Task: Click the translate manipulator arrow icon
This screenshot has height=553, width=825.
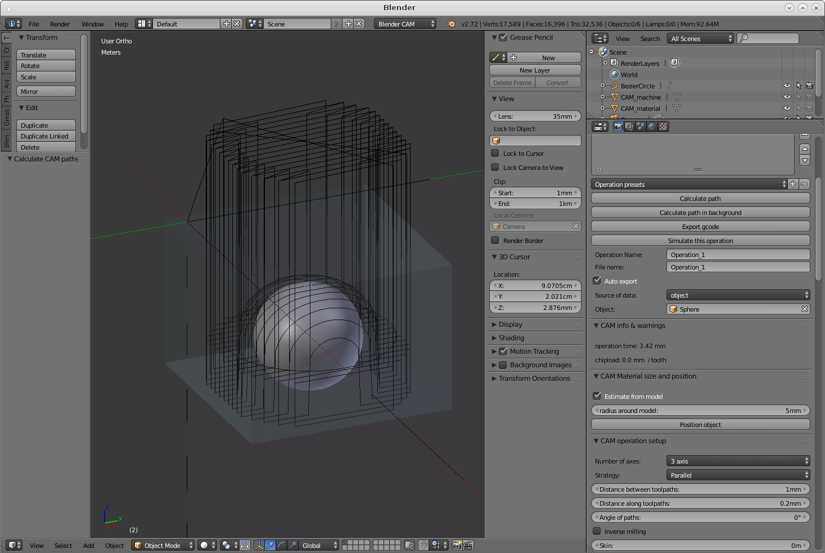Action: (271, 545)
